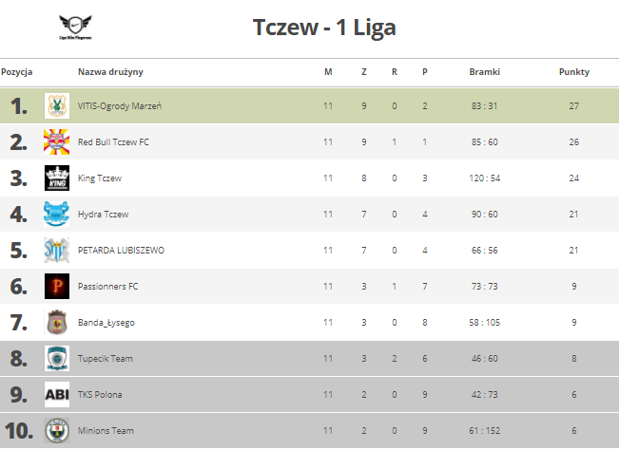Go to King Tczew team name link

[x=100, y=178]
